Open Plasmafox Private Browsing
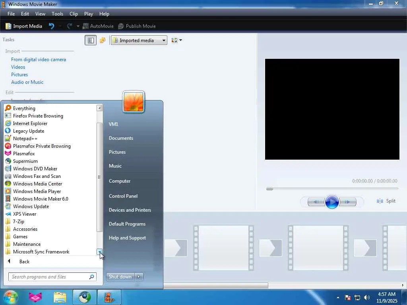Screen dimensions: 407x305 point(50,146)
